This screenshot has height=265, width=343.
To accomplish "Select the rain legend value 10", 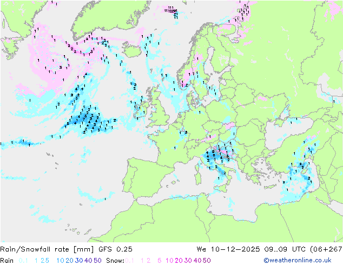I will 60,261.
